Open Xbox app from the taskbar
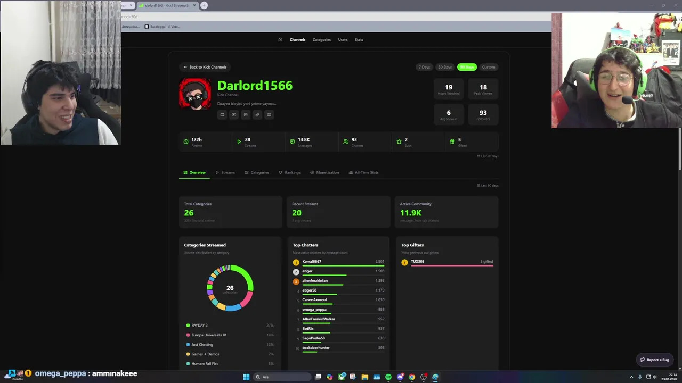Screen dimensions: 682x383 (342, 377)
